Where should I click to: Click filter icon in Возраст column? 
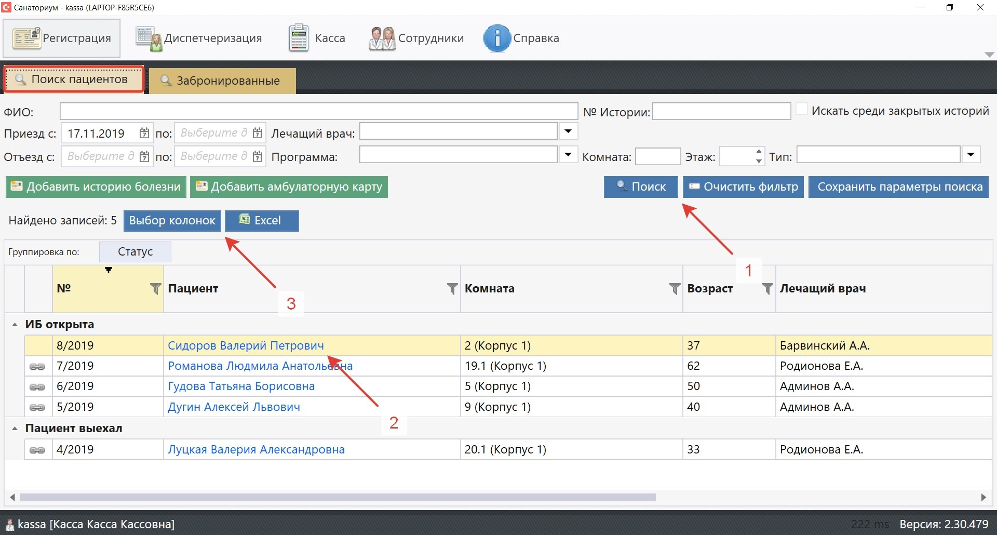click(767, 289)
